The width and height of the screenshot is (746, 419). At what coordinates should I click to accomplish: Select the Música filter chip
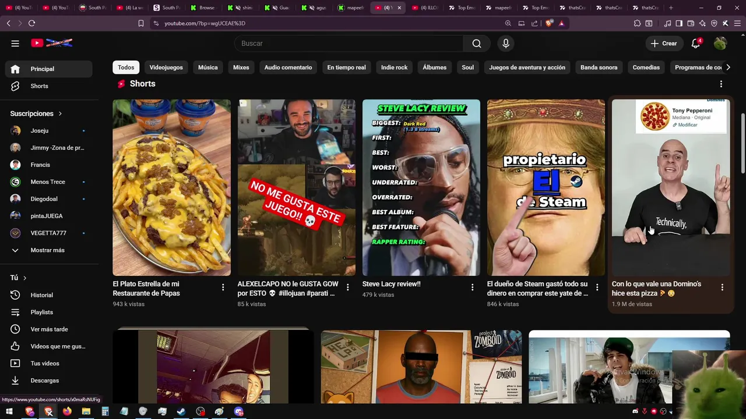208,68
